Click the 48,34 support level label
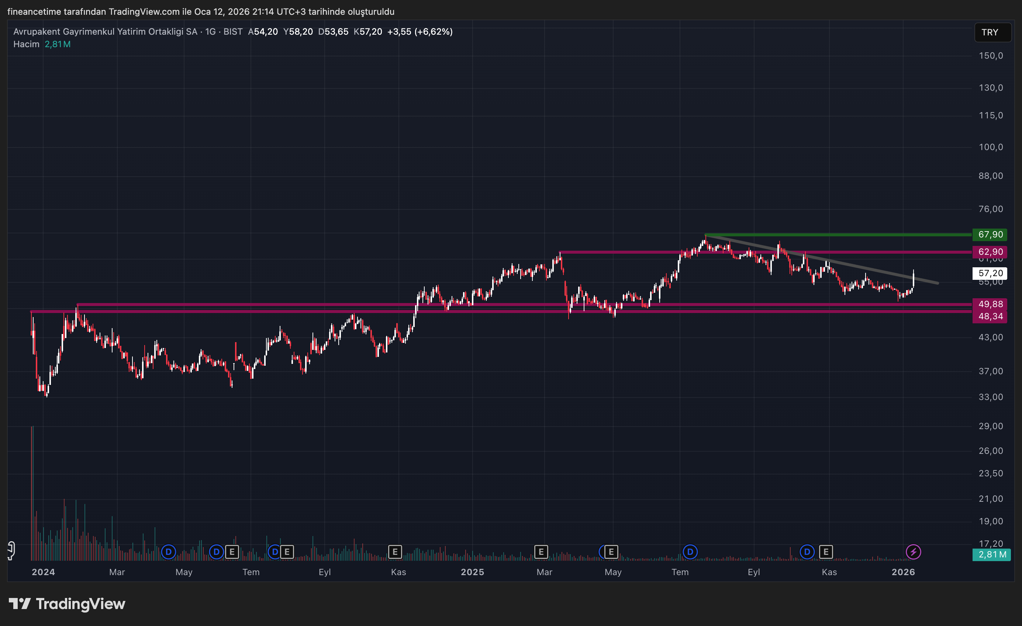1022x626 pixels. [990, 316]
